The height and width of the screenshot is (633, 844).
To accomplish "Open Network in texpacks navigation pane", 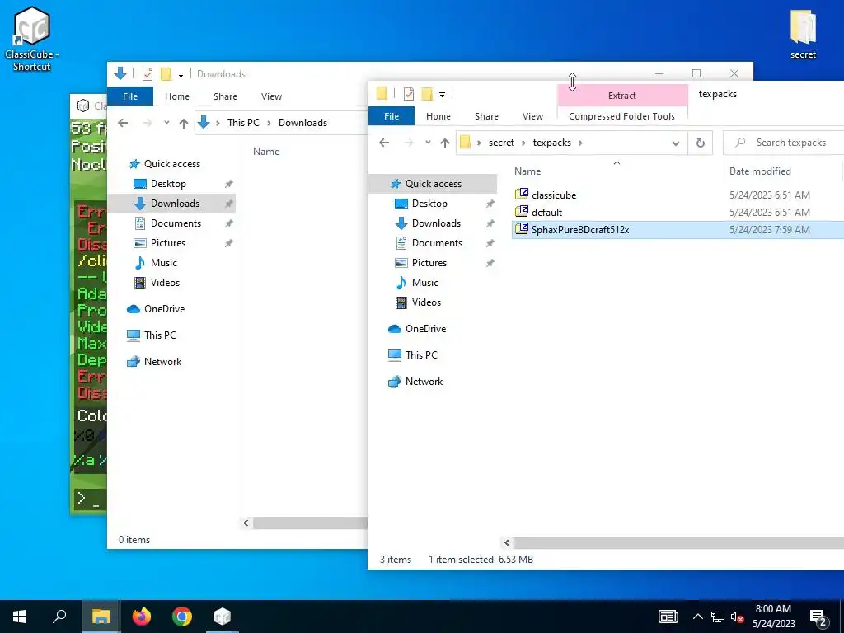I will (x=424, y=382).
